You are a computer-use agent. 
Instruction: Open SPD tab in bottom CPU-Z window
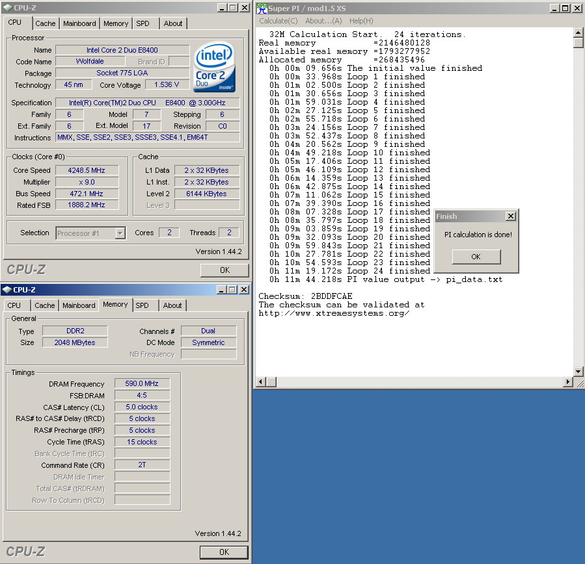(142, 305)
